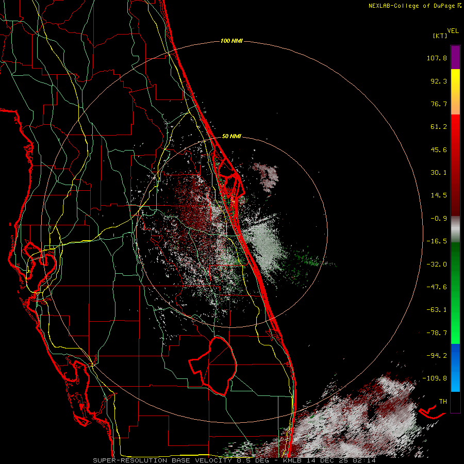Pick the dark purple TH segment

(x=455, y=402)
